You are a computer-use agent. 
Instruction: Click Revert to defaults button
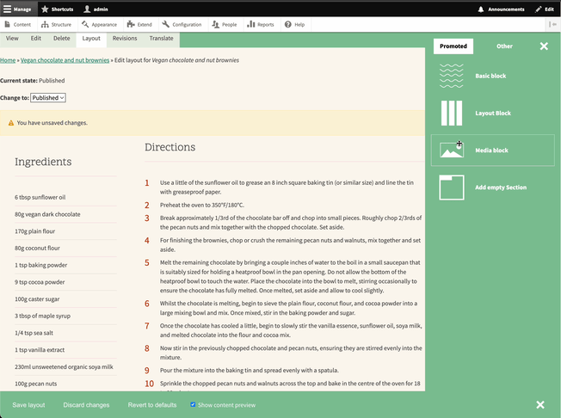click(x=152, y=404)
